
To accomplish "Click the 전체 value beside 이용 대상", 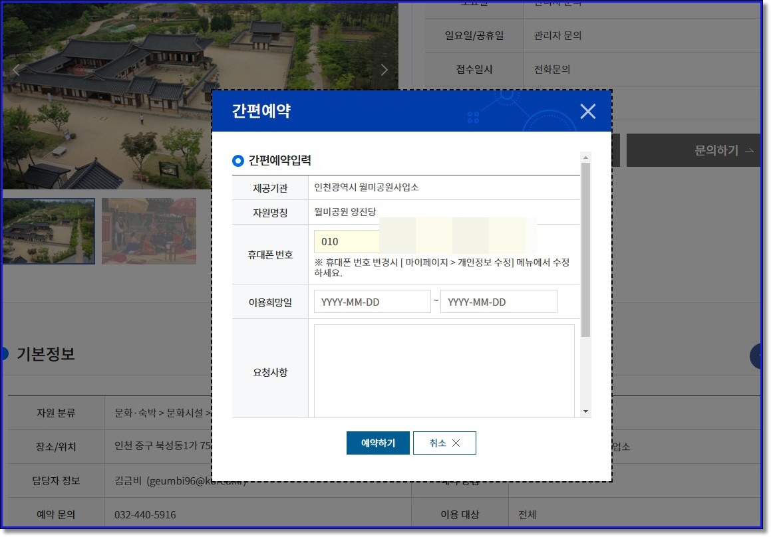I will click(527, 514).
